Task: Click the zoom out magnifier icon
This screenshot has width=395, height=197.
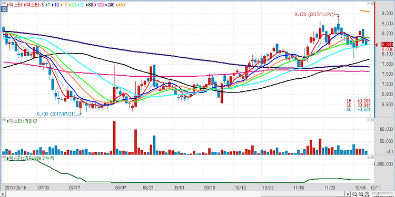Action: coord(354,194)
